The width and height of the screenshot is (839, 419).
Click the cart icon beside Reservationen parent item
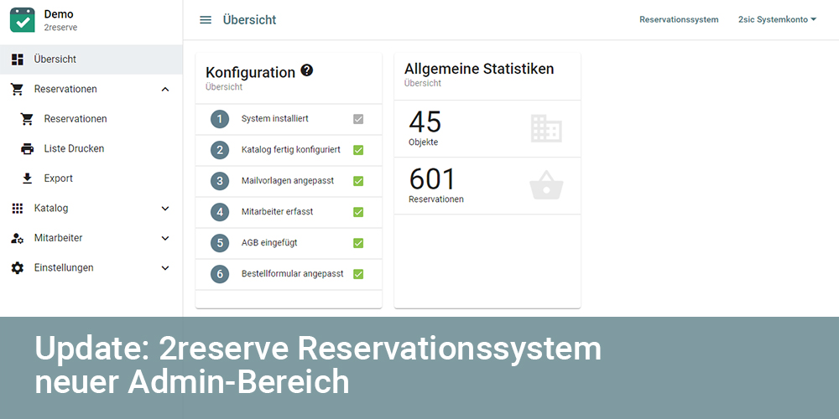pyautogui.click(x=17, y=90)
